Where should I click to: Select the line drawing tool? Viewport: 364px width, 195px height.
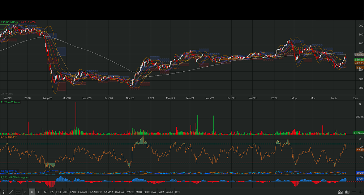tap(11, 192)
